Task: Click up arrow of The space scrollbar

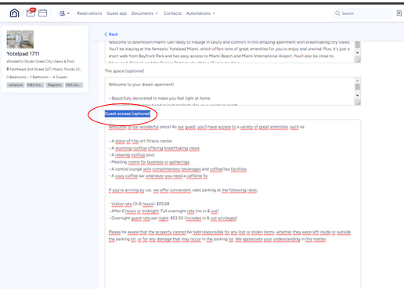Action: point(358,81)
